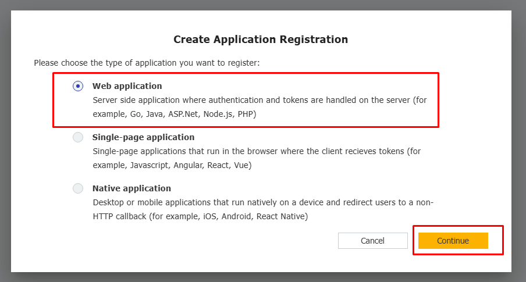Select the Web application radio button

[78, 86]
